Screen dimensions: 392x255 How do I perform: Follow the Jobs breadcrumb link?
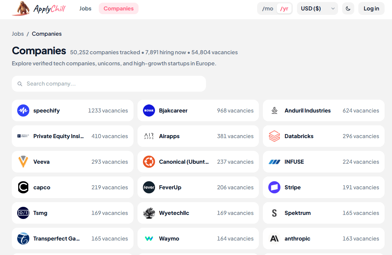click(x=18, y=34)
